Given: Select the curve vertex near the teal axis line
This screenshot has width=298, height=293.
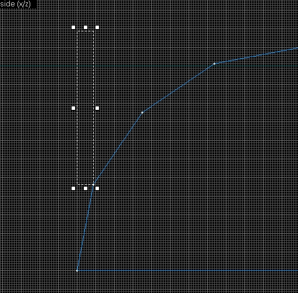Looking at the screenshot, I should point(214,63).
